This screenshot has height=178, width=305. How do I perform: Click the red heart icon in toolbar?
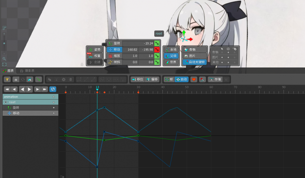click(194, 79)
